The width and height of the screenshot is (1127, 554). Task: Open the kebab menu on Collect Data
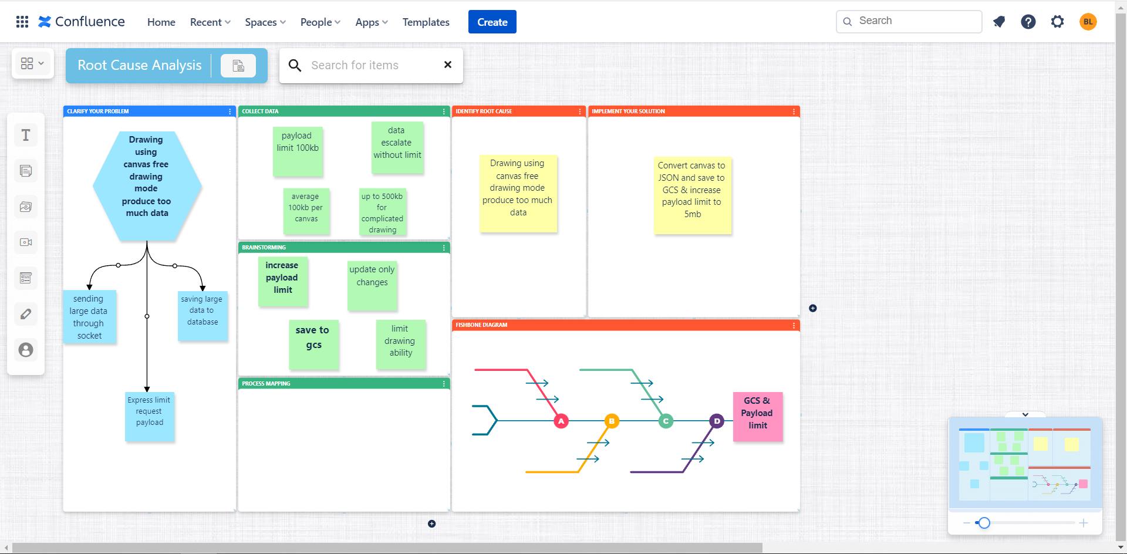click(443, 111)
